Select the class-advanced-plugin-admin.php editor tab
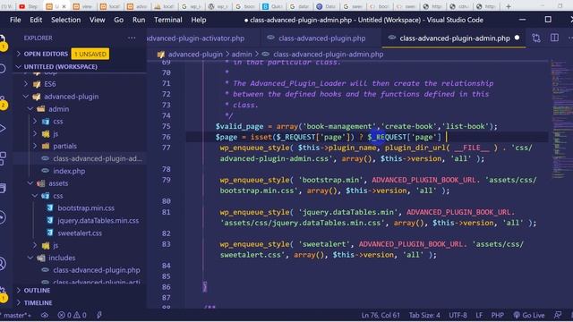 click(x=454, y=38)
